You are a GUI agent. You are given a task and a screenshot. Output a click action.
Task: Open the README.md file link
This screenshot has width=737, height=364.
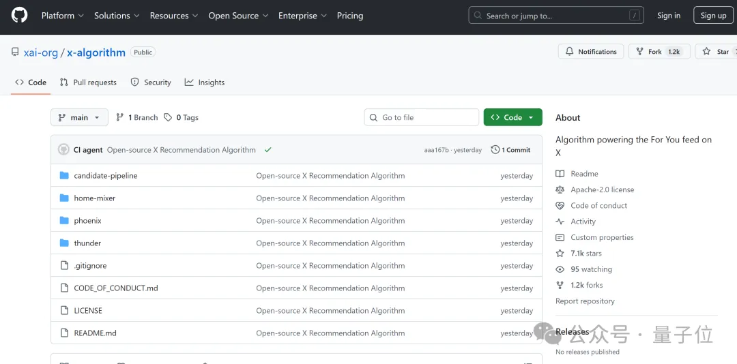[95, 333]
